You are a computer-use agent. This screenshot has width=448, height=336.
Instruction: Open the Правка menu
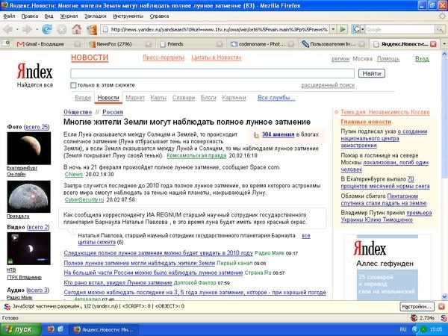tap(30, 16)
